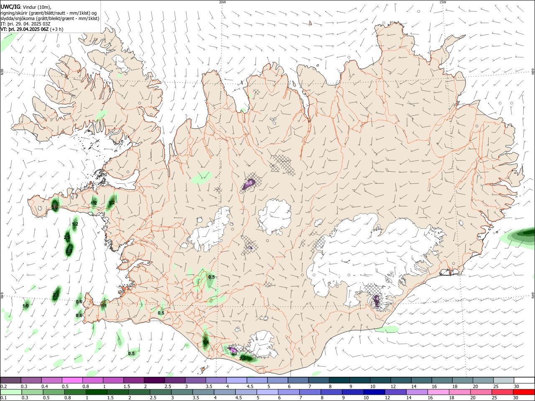The height and width of the screenshot is (401, 535).
Task: Click the 'rigning/skúrir' legend description line
Action: click(48, 13)
